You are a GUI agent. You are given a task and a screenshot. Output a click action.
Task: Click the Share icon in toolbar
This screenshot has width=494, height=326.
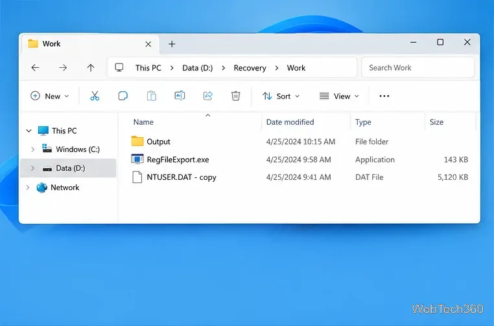(208, 96)
